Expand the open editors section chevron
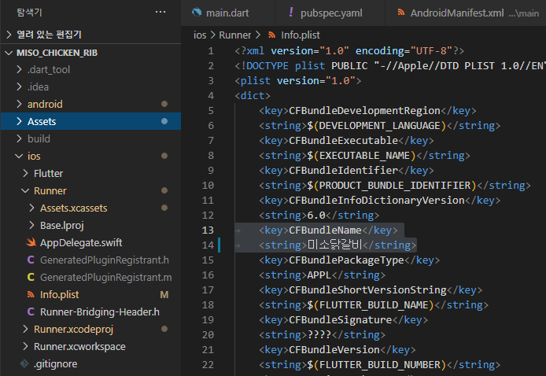Screen dimensions: 546x376 click(x=9, y=35)
